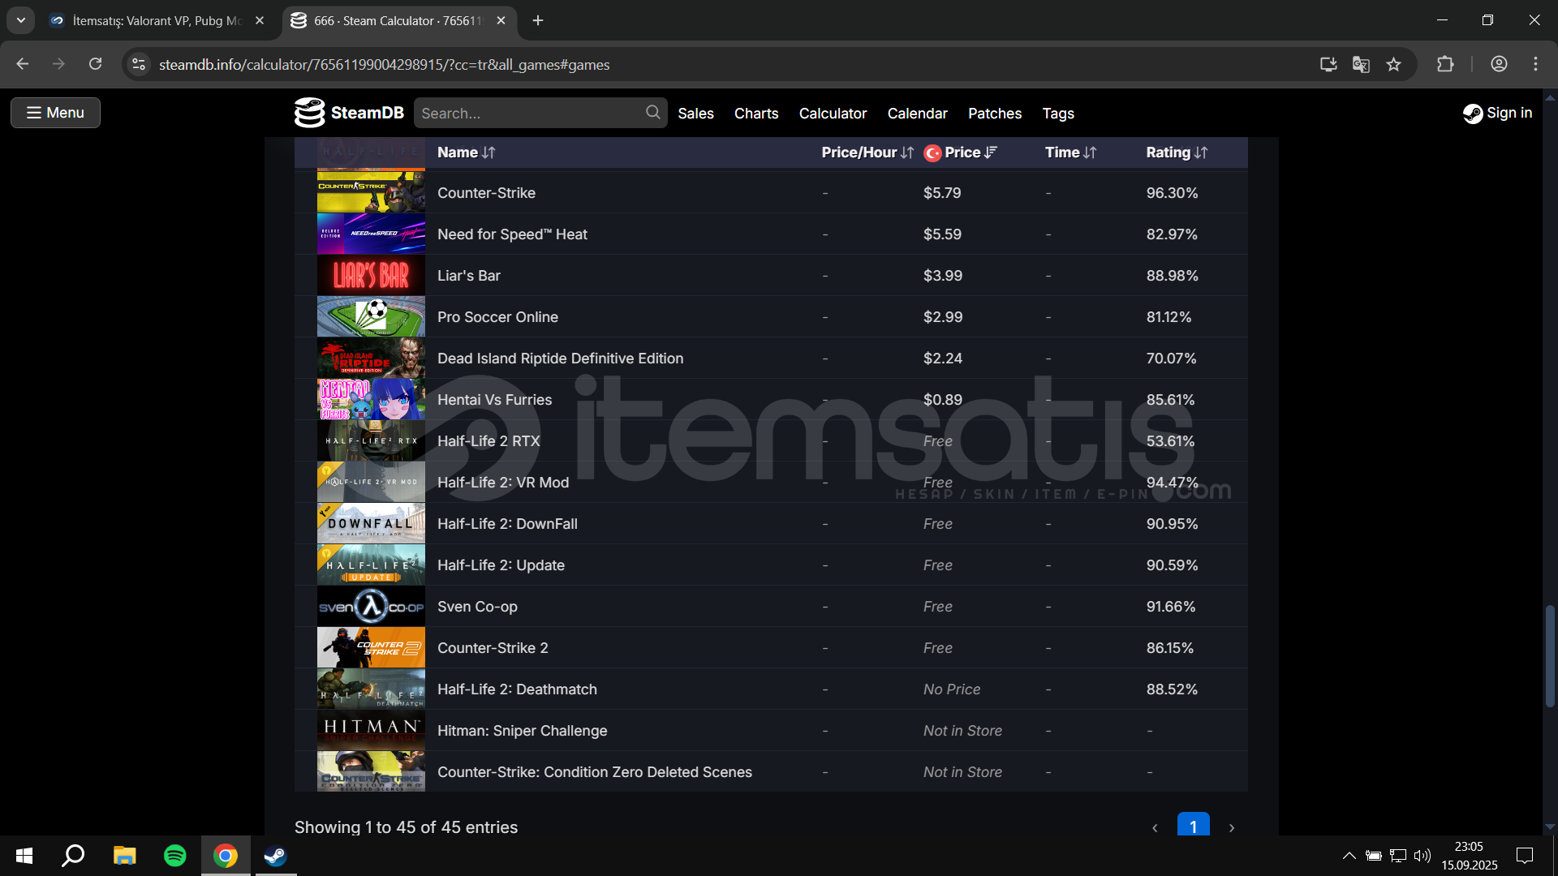Image resolution: width=1558 pixels, height=876 pixels.
Task: View site information icon in address bar
Action: [139, 64]
